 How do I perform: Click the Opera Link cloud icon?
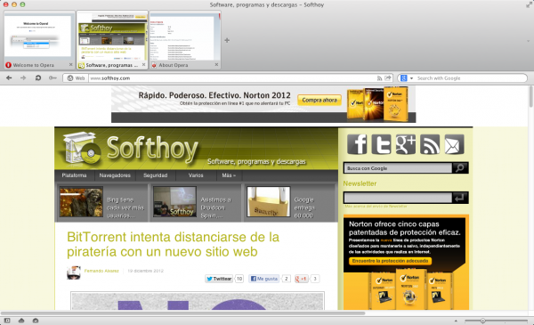tap(21, 321)
